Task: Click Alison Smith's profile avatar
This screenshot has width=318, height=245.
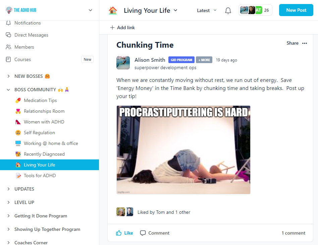Action: pyautogui.click(x=123, y=63)
